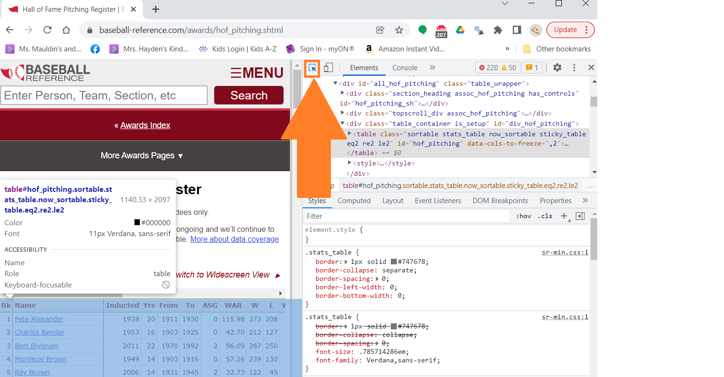Expand the section_heading div node
Viewport: 724px width, 377px height.
343,93
